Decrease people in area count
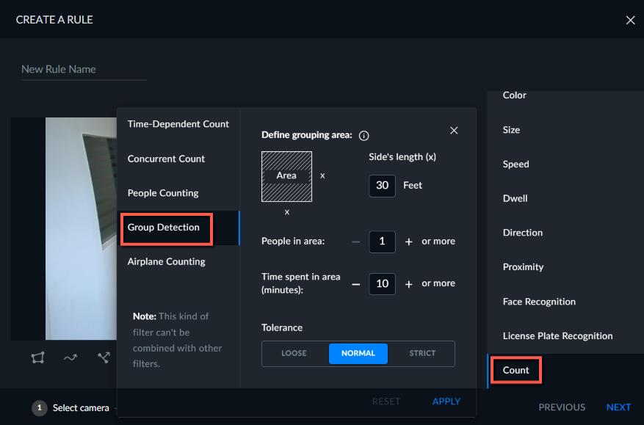 coord(356,241)
